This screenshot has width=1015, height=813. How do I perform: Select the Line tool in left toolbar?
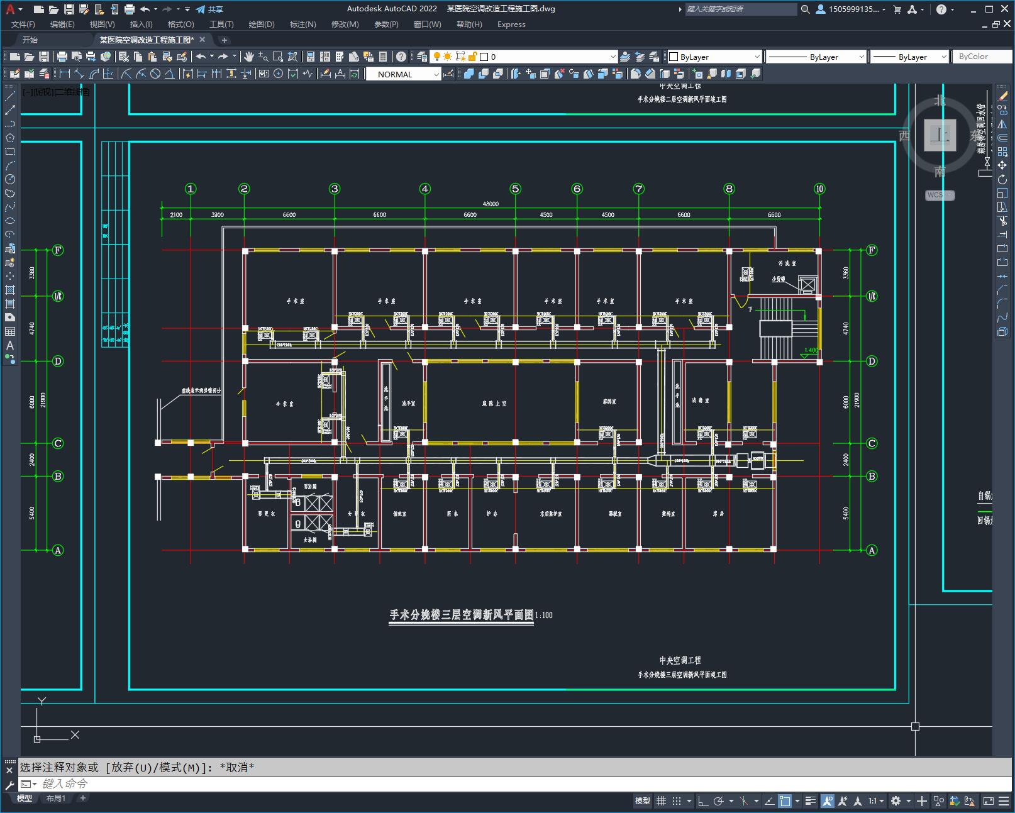tap(10, 96)
